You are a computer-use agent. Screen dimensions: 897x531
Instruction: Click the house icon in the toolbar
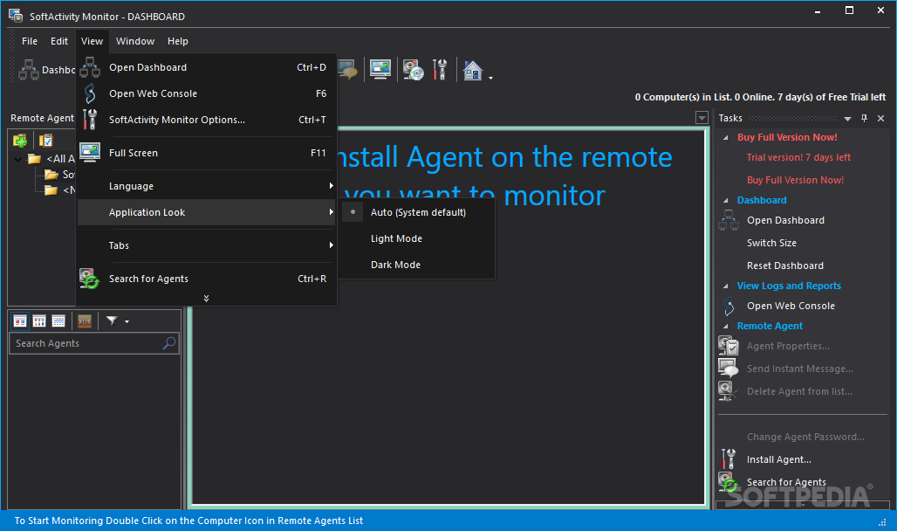coord(473,70)
